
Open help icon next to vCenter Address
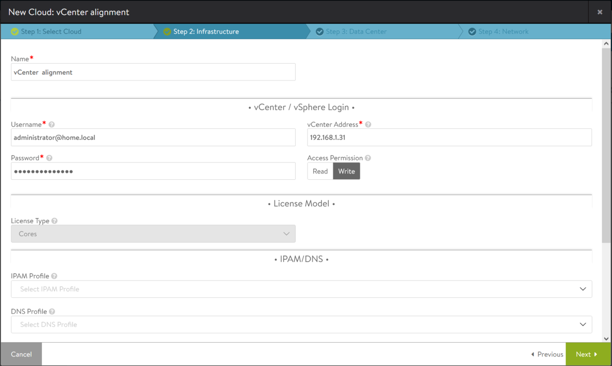coord(368,124)
